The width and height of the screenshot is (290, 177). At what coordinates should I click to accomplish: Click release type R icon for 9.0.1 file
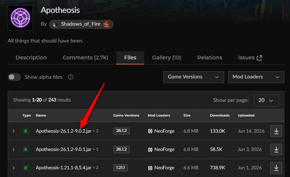(25, 150)
